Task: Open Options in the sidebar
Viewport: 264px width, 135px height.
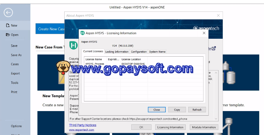Action: coord(16,126)
